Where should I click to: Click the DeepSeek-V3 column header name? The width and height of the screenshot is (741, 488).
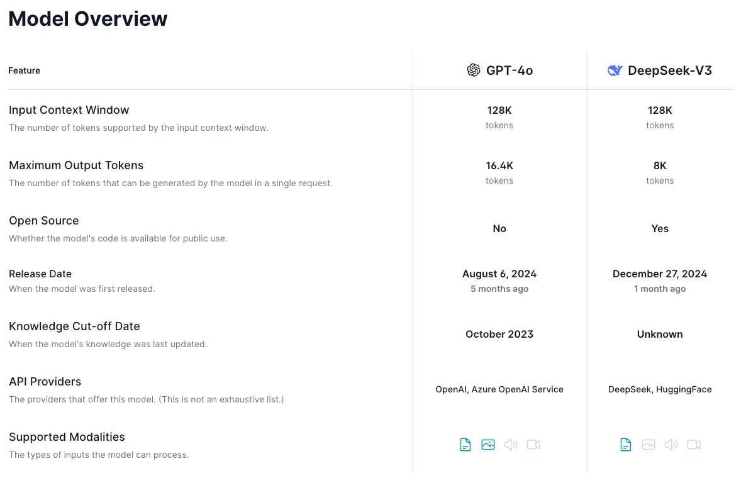pos(670,70)
